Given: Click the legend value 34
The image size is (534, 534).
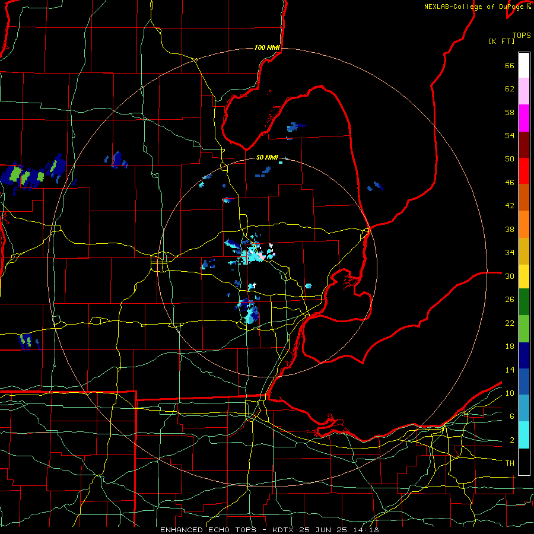Looking at the screenshot, I should pos(510,253).
